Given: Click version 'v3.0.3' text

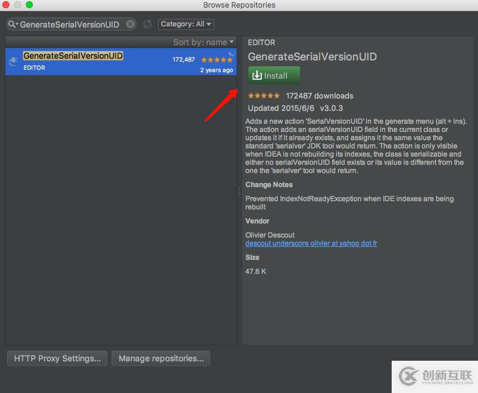Looking at the screenshot, I should click(331, 108).
